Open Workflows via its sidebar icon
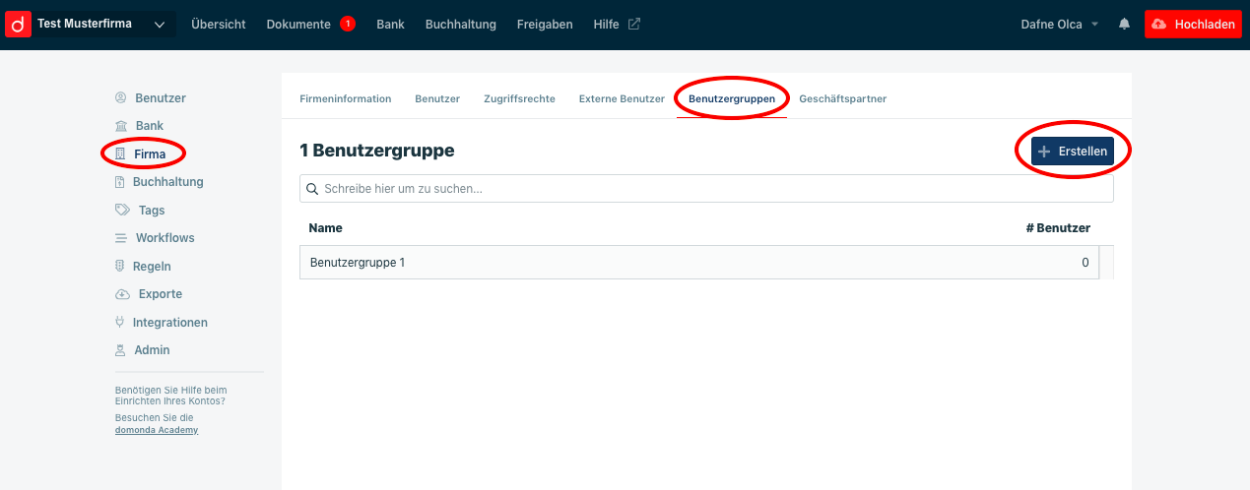1250x490 pixels. point(121,238)
